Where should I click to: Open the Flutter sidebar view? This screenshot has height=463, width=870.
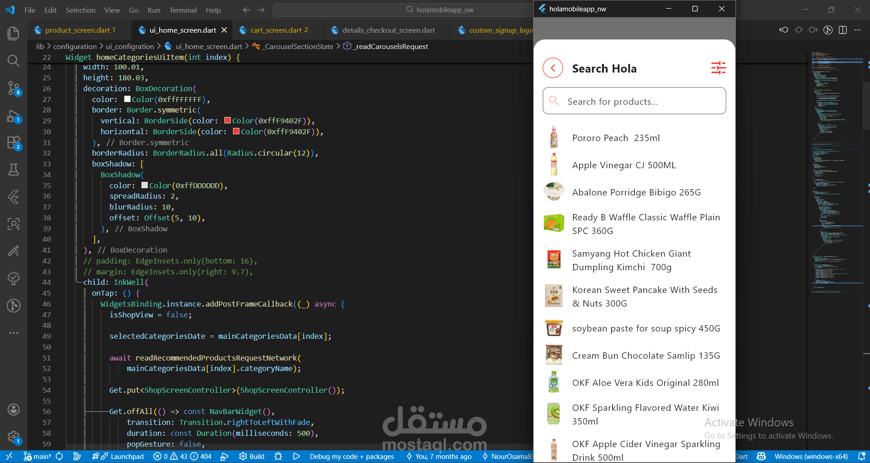click(14, 197)
